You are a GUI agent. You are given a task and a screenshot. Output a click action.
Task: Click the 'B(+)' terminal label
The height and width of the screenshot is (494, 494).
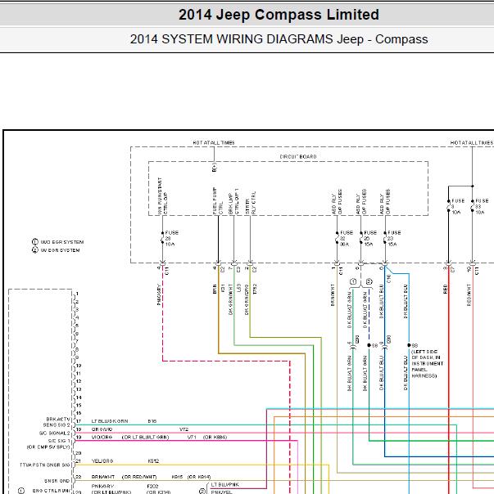215,167
